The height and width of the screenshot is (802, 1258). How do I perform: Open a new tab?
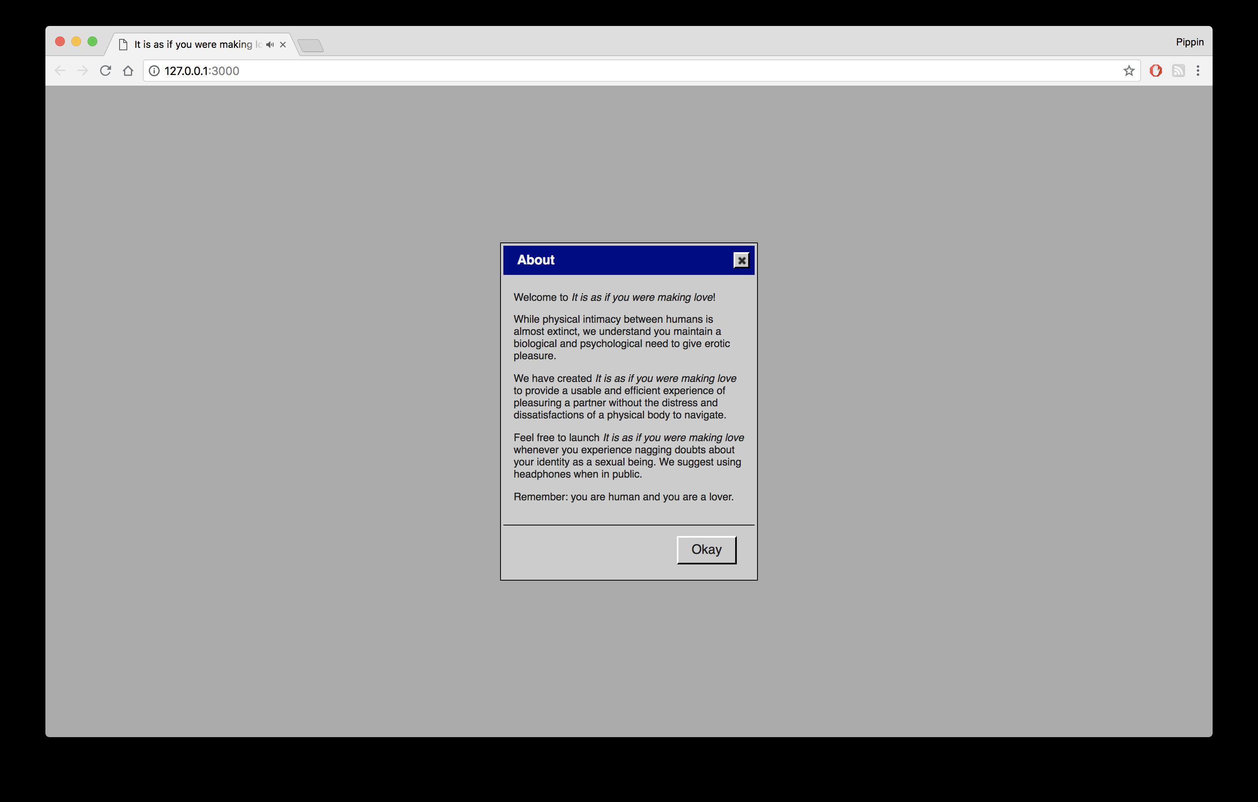coord(311,45)
